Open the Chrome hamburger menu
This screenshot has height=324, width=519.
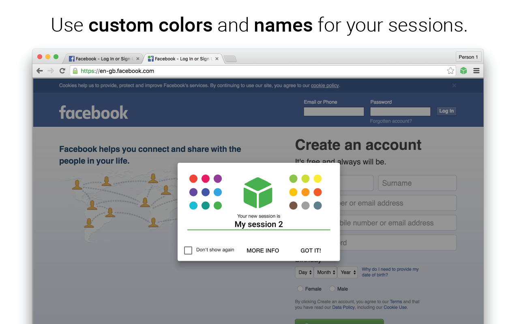pyautogui.click(x=476, y=70)
